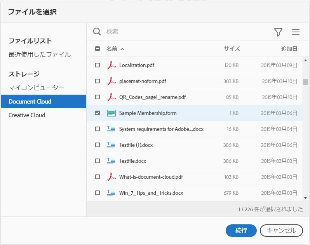Select the What-is-document-cloud.pdf file name
The image size is (310, 245).
[151, 177]
